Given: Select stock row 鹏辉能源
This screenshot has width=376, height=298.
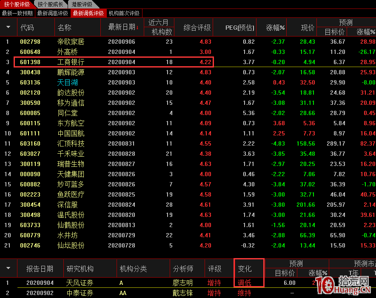Looking at the screenshot, I should coord(188,72).
